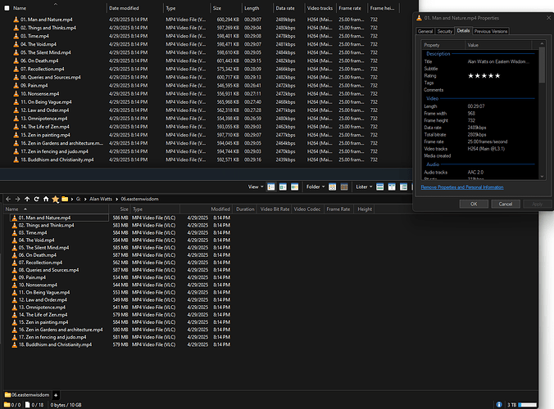Select 18. Buddhism and Christianity.mp4 in lower pane
Screen dimensions: 554x409
(x=55, y=344)
